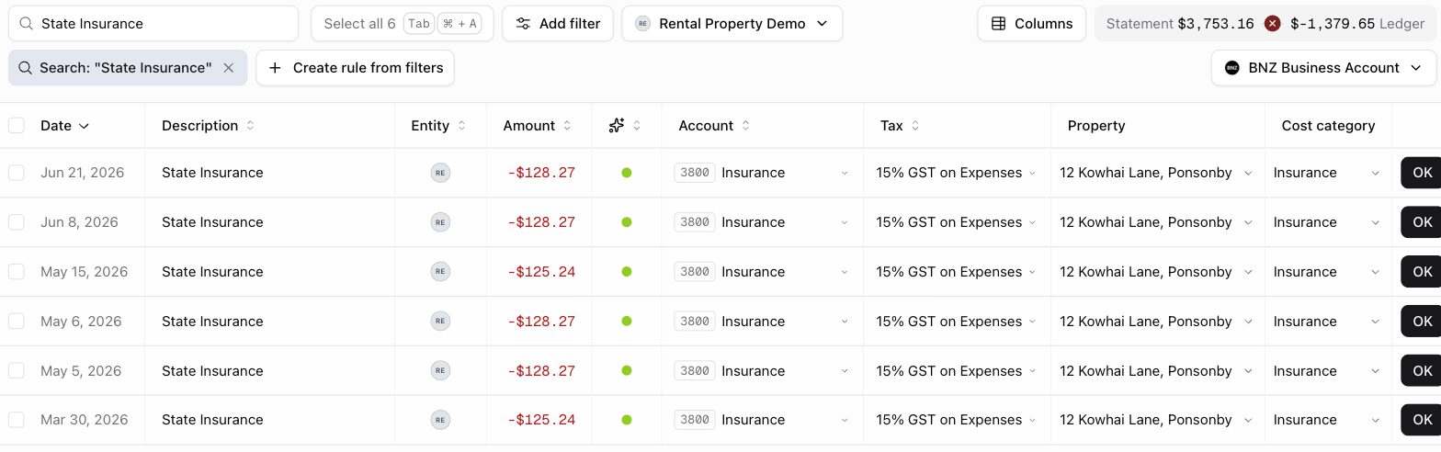This screenshot has height=452, width=1441.
Task: Click the table icon on the Columns button
Action: tap(998, 24)
